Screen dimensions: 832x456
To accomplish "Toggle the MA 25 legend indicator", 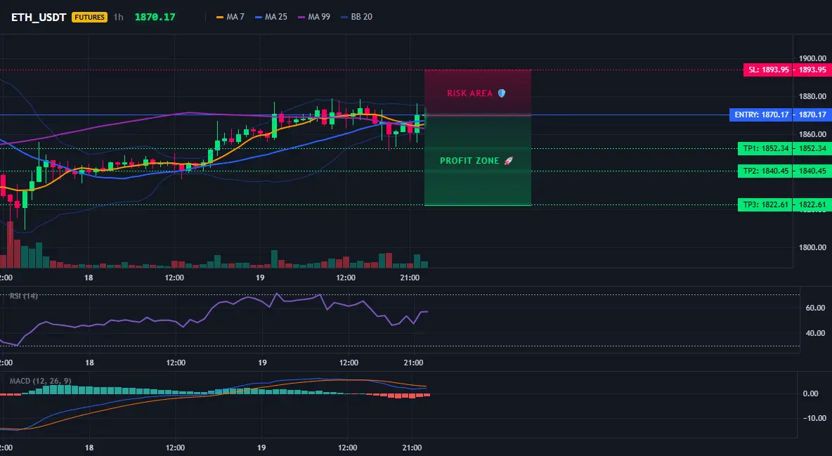I will [271, 17].
